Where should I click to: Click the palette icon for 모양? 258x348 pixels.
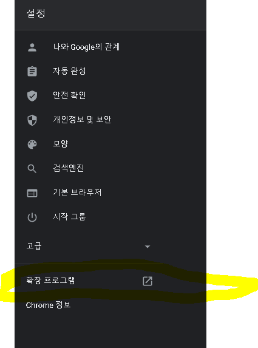tap(32, 145)
